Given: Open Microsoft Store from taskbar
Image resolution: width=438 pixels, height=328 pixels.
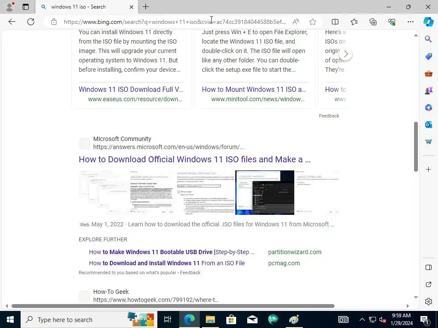Looking at the screenshot, I should pyautogui.click(x=231, y=319).
